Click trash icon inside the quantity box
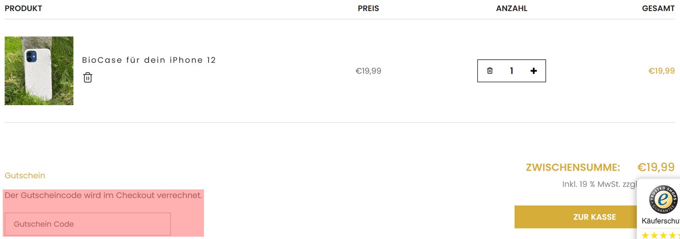The width and height of the screenshot is (680, 239). click(490, 71)
